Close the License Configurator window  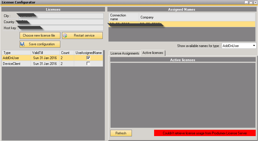pyautogui.click(x=255, y=2)
